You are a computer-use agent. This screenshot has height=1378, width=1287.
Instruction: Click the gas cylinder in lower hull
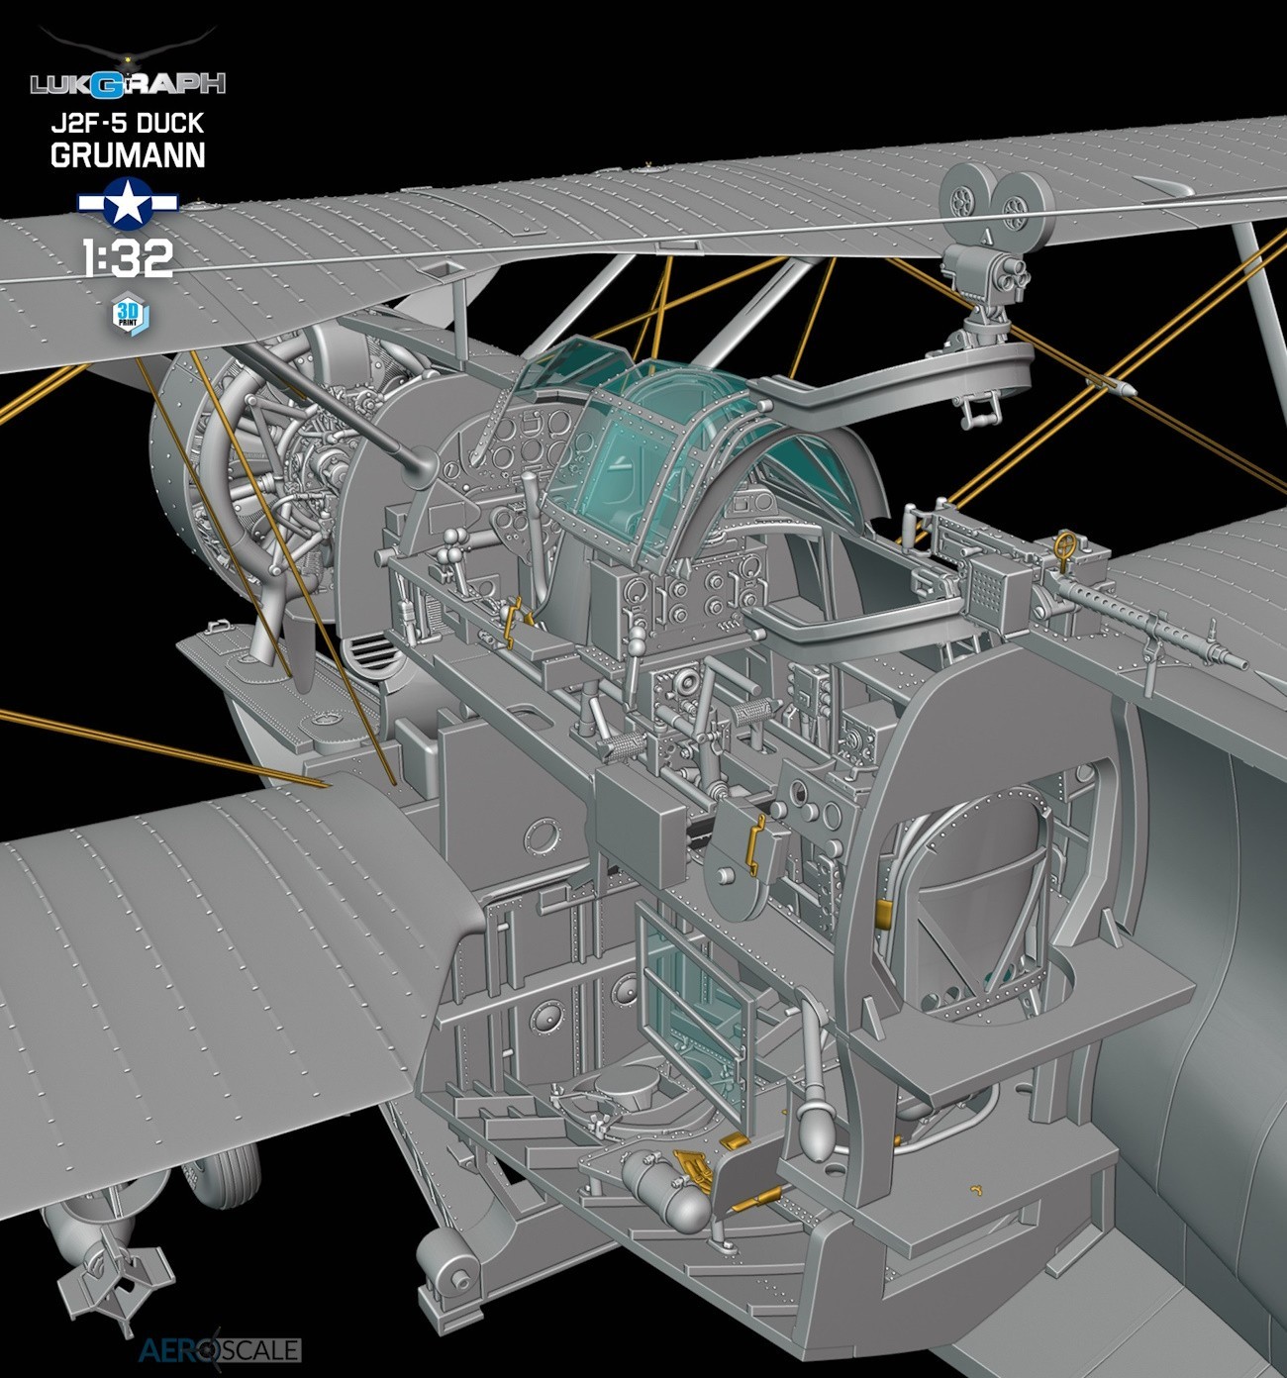(x=666, y=1187)
